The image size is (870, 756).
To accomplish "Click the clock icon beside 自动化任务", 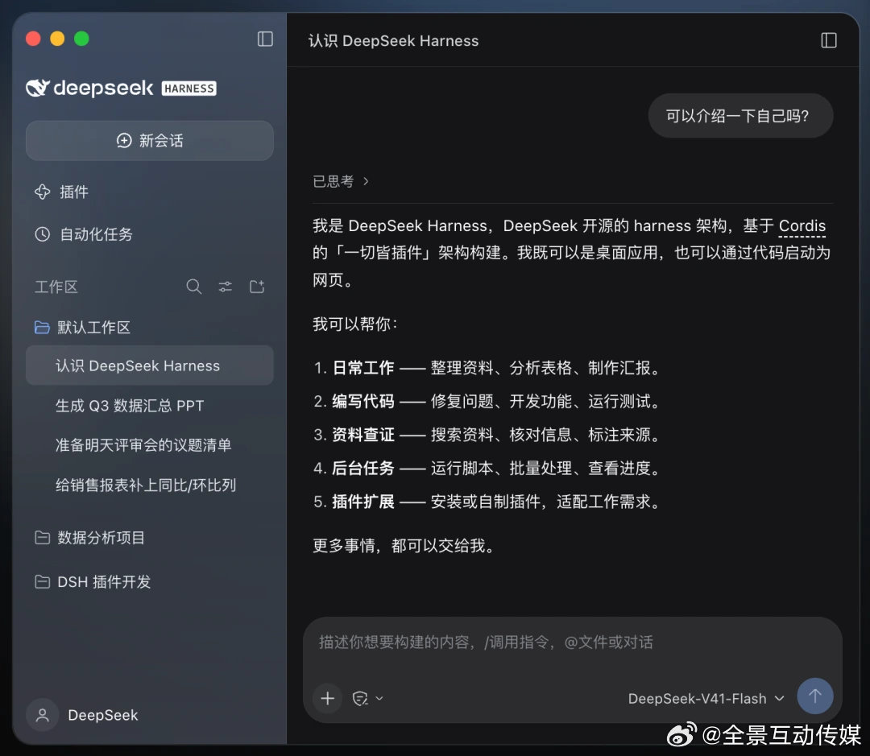I will pos(42,234).
